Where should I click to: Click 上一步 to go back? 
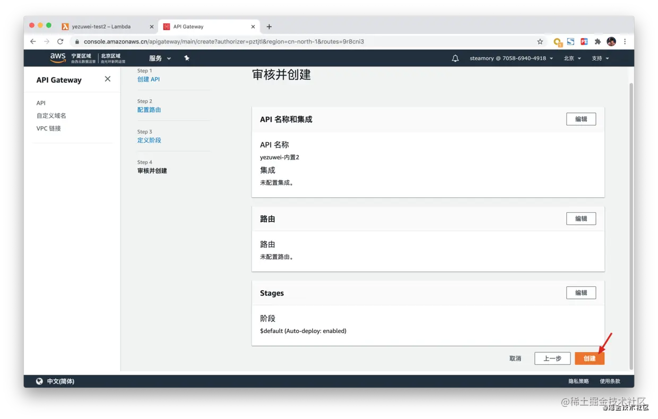pyautogui.click(x=552, y=359)
